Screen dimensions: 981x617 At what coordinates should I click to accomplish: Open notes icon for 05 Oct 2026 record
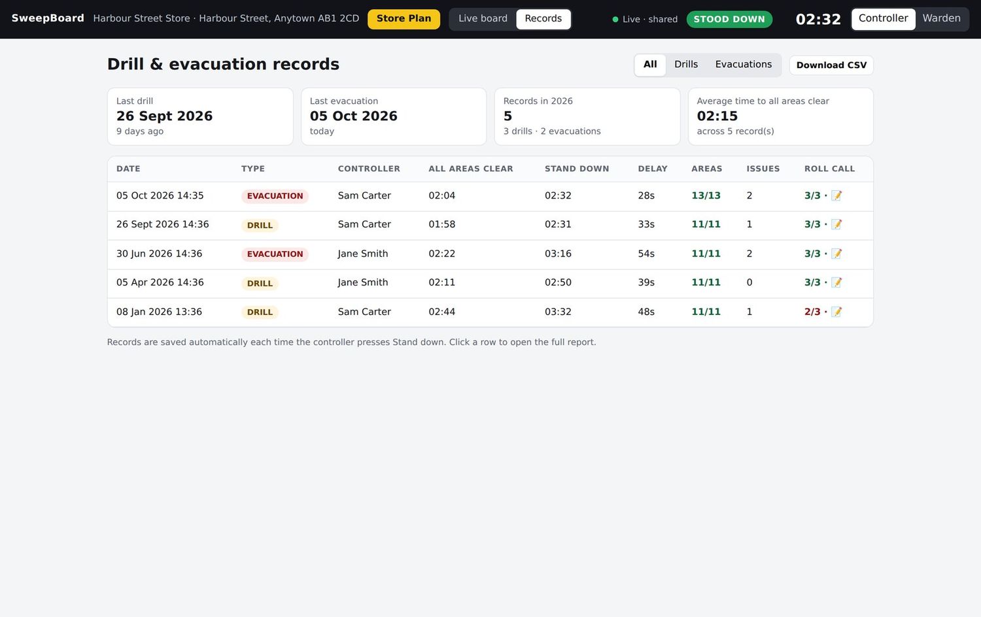pyautogui.click(x=836, y=195)
